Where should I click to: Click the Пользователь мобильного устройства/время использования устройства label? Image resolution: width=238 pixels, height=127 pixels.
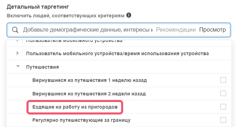point(118,53)
